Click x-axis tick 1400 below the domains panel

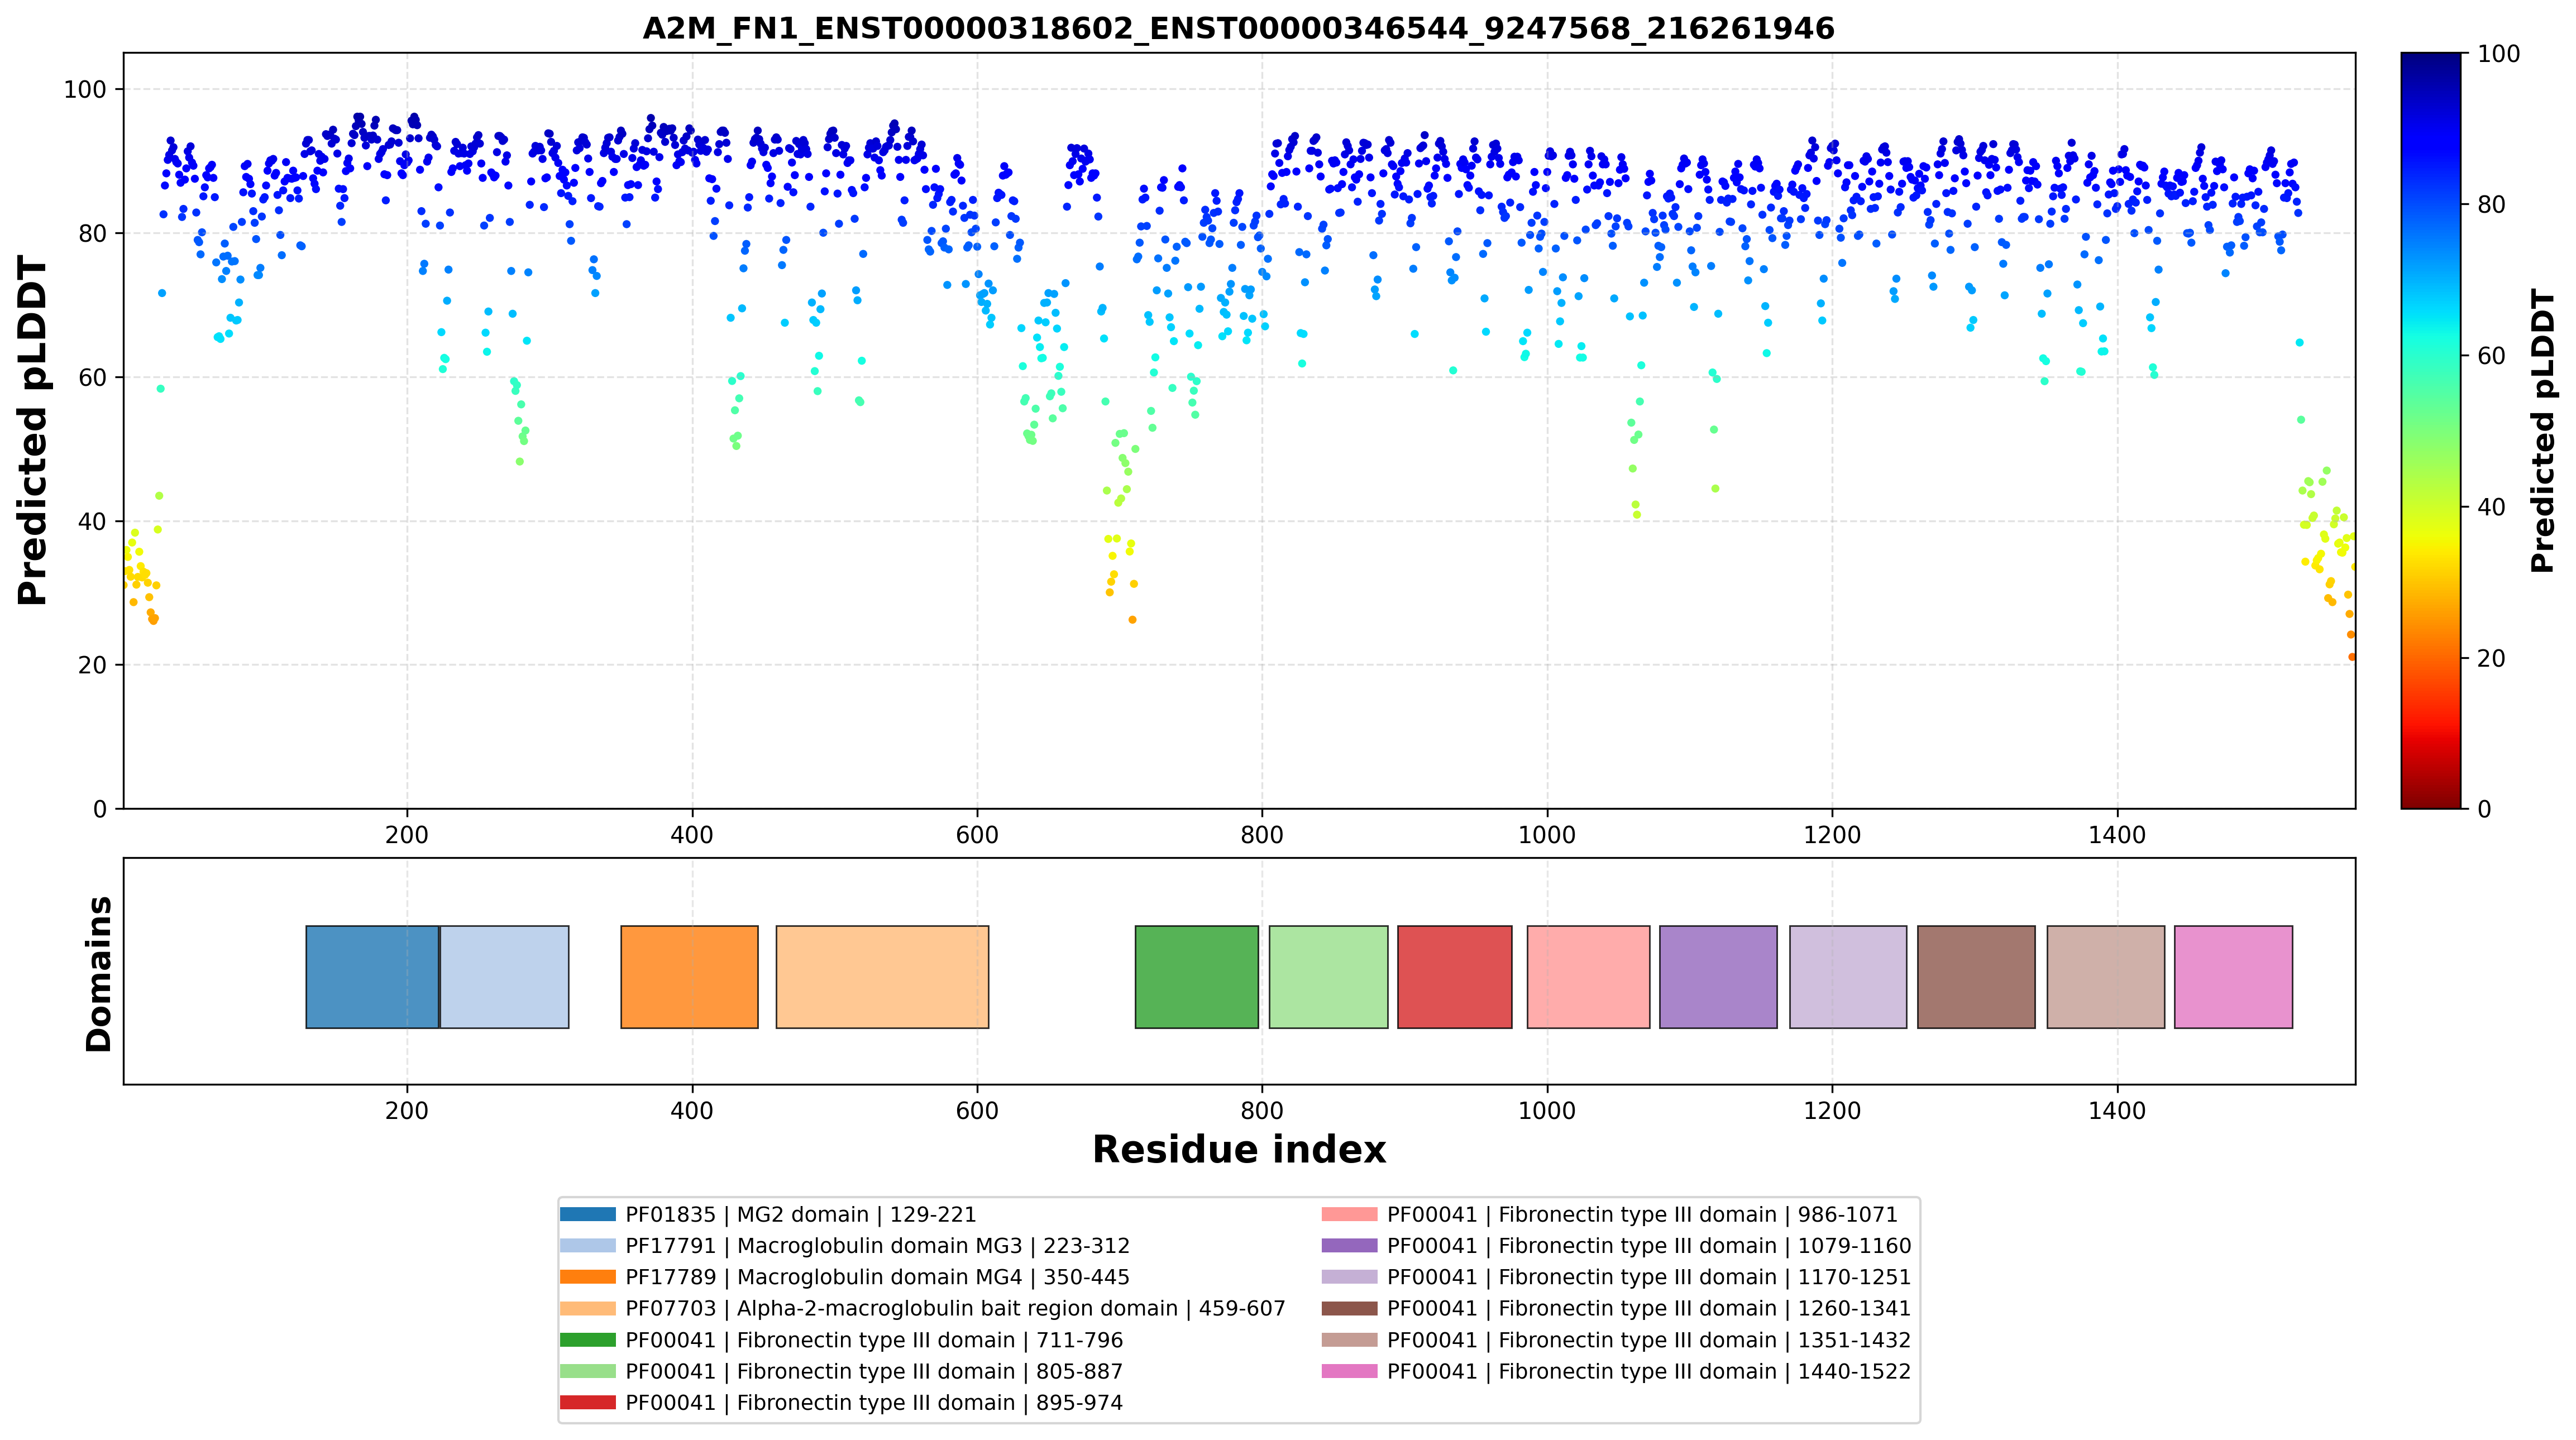click(2117, 1110)
